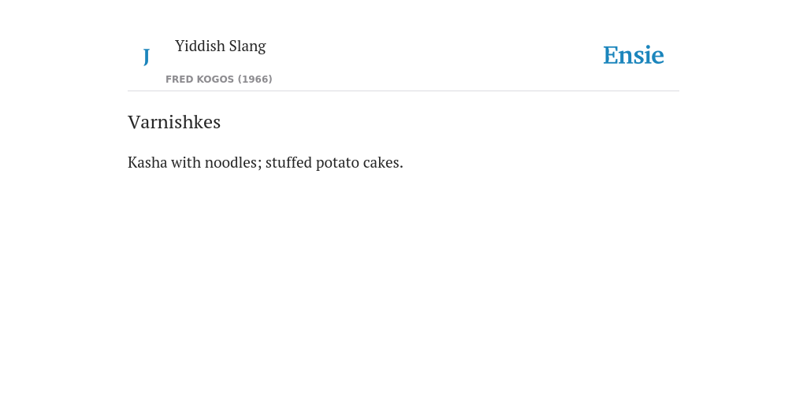Open the Ensie logo home link

coord(634,55)
